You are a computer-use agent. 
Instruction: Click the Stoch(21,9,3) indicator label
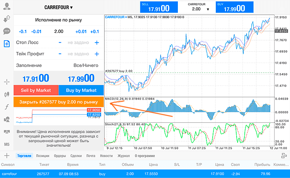125,124
